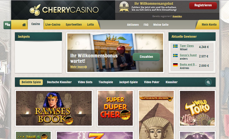This screenshot has width=229, height=139.
Task: Select the bonus badge icon
Action: click(124, 7)
